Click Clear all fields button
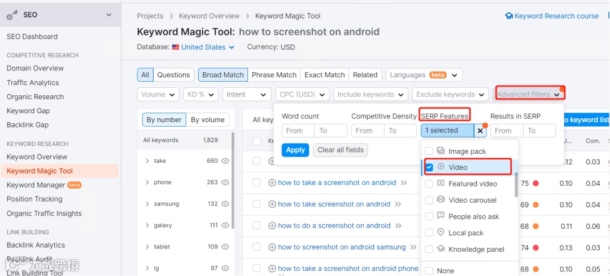This screenshot has width=610, height=276. pyautogui.click(x=341, y=150)
